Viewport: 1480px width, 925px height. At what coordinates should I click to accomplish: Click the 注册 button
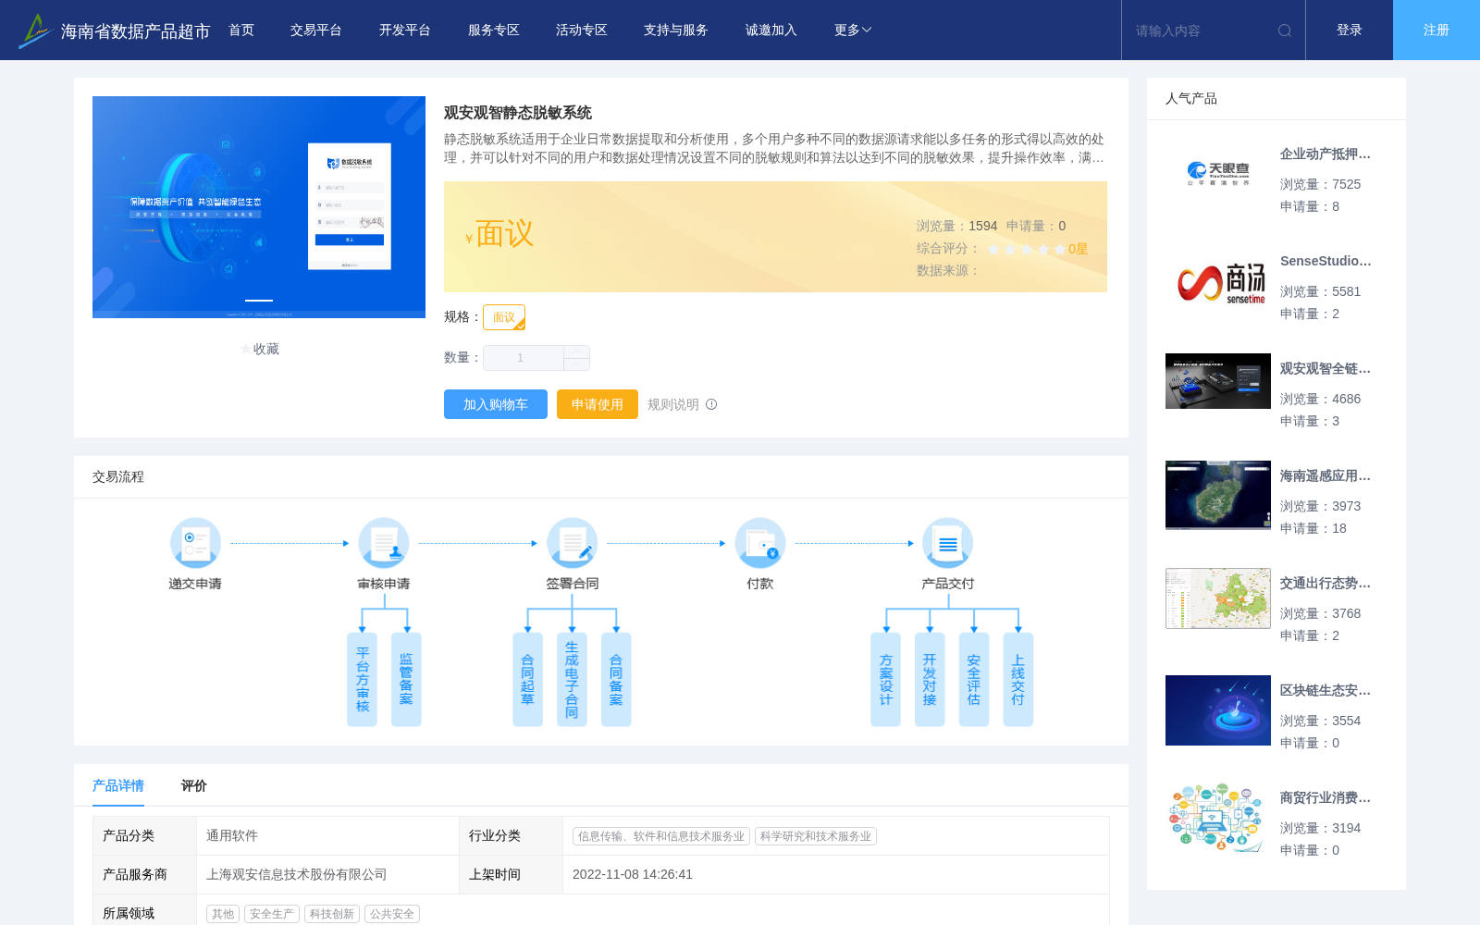(x=1437, y=31)
